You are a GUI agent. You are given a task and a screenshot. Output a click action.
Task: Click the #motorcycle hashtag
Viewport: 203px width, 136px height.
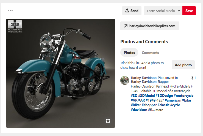(x=183, y=96)
